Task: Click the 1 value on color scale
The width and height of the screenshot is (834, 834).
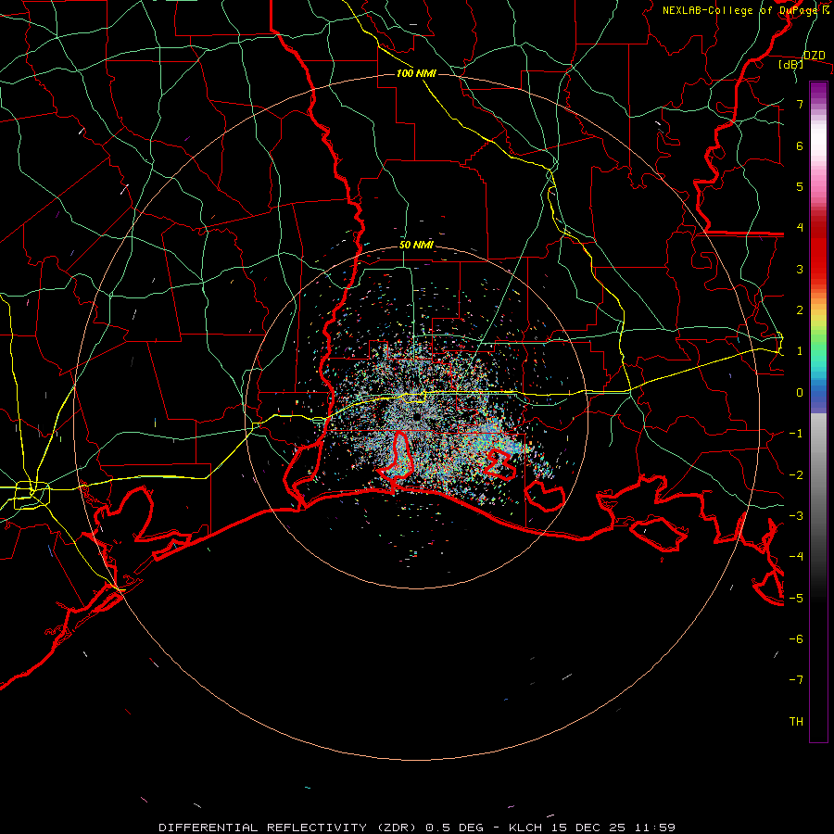Action: 800,350
